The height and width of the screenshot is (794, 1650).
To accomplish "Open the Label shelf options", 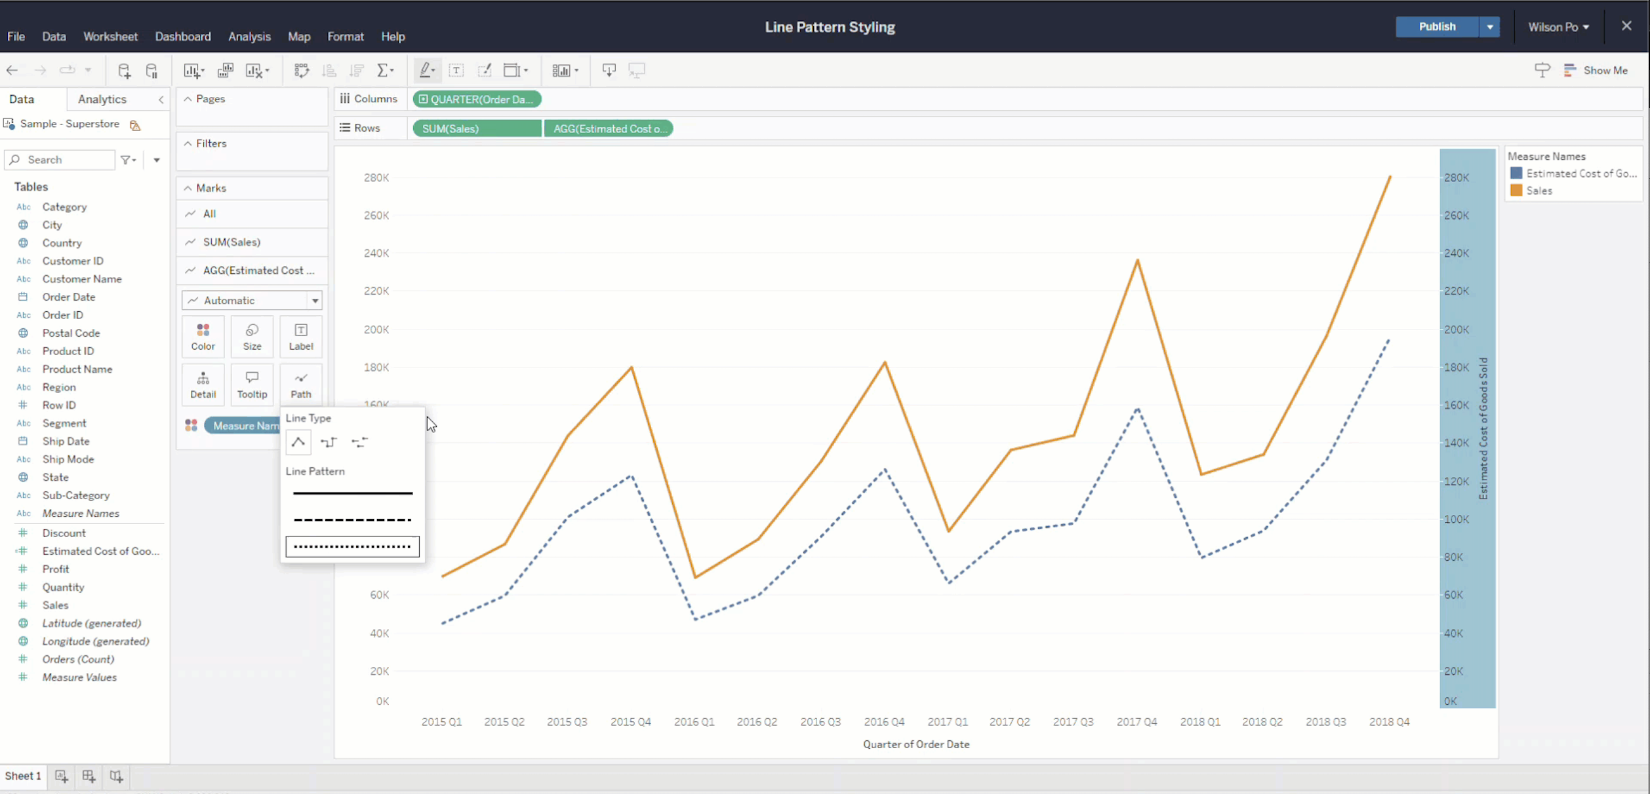I will 300,336.
